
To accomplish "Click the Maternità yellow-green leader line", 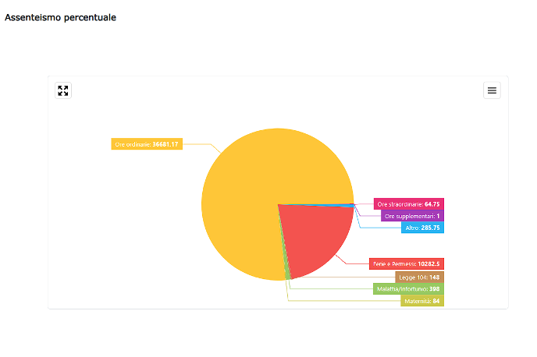I will click(343, 301).
